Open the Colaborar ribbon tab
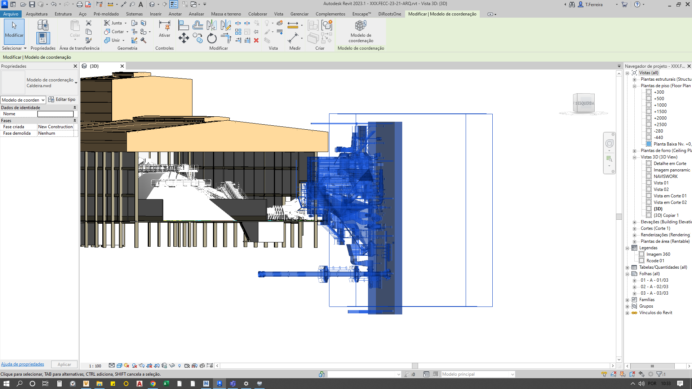This screenshot has width=692, height=389. point(258,14)
